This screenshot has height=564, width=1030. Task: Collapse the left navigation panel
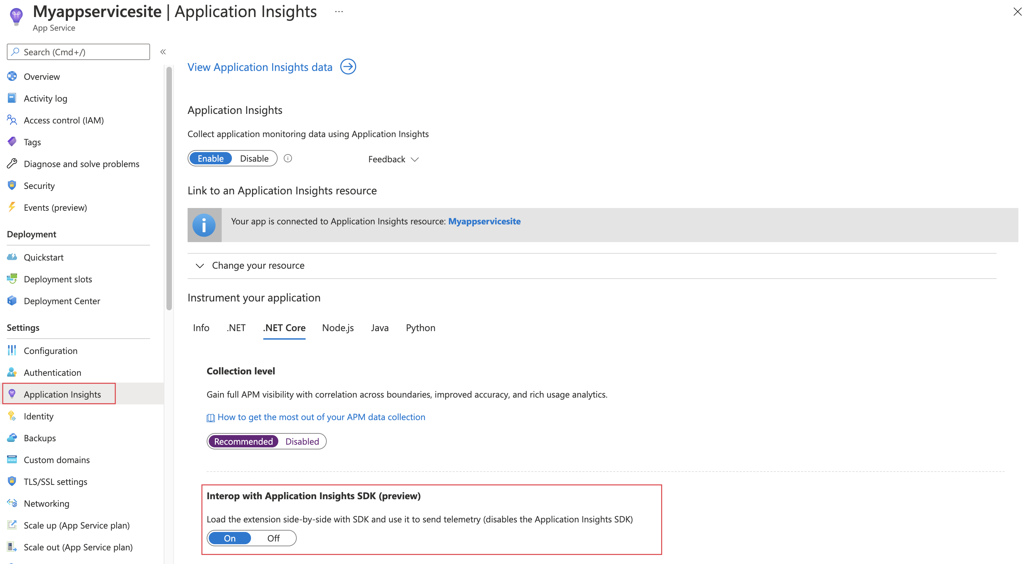tap(163, 52)
